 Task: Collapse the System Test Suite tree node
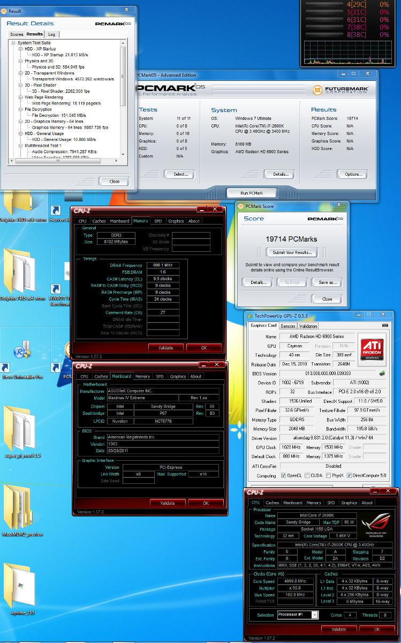tap(13, 43)
